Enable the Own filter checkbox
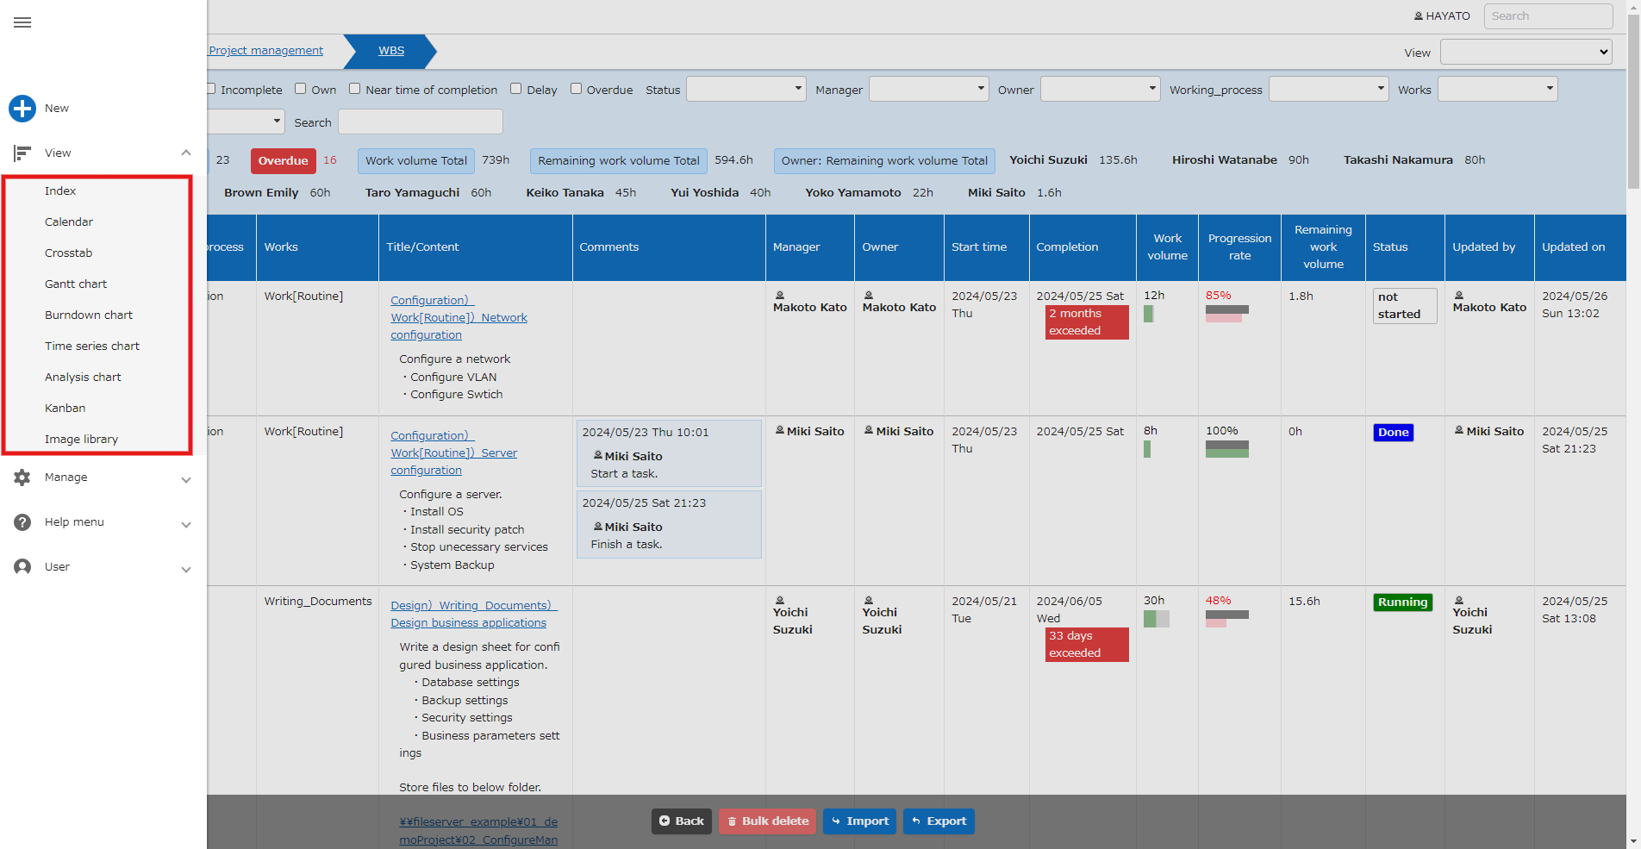Image resolution: width=1641 pixels, height=849 pixels. point(301,89)
